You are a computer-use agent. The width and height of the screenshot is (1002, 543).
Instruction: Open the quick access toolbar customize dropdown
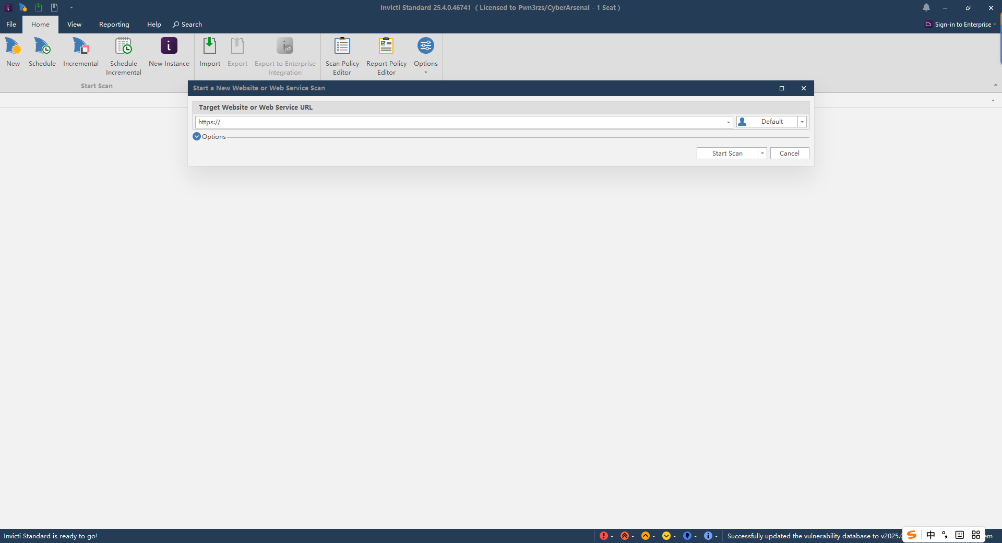coord(71,7)
